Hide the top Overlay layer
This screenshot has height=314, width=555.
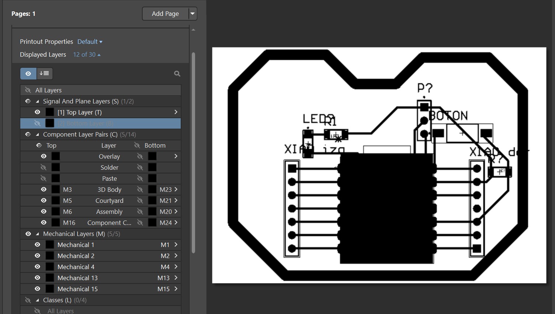44,156
